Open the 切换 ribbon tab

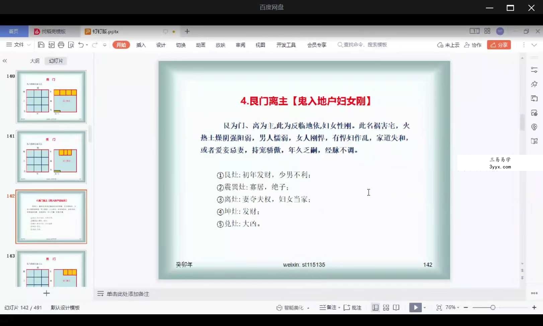[181, 45]
